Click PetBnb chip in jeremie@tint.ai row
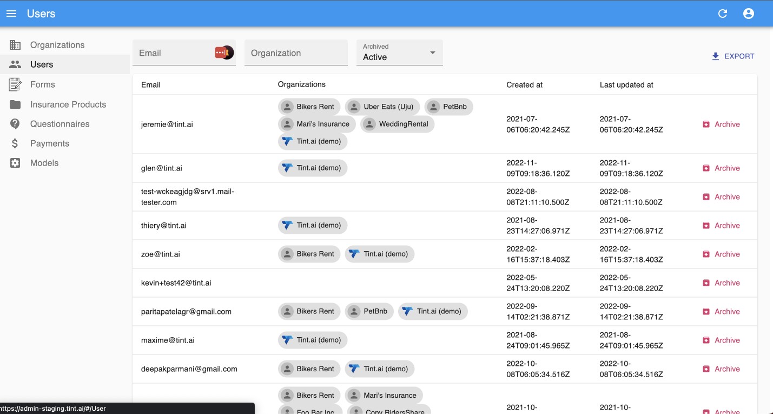 pos(449,107)
